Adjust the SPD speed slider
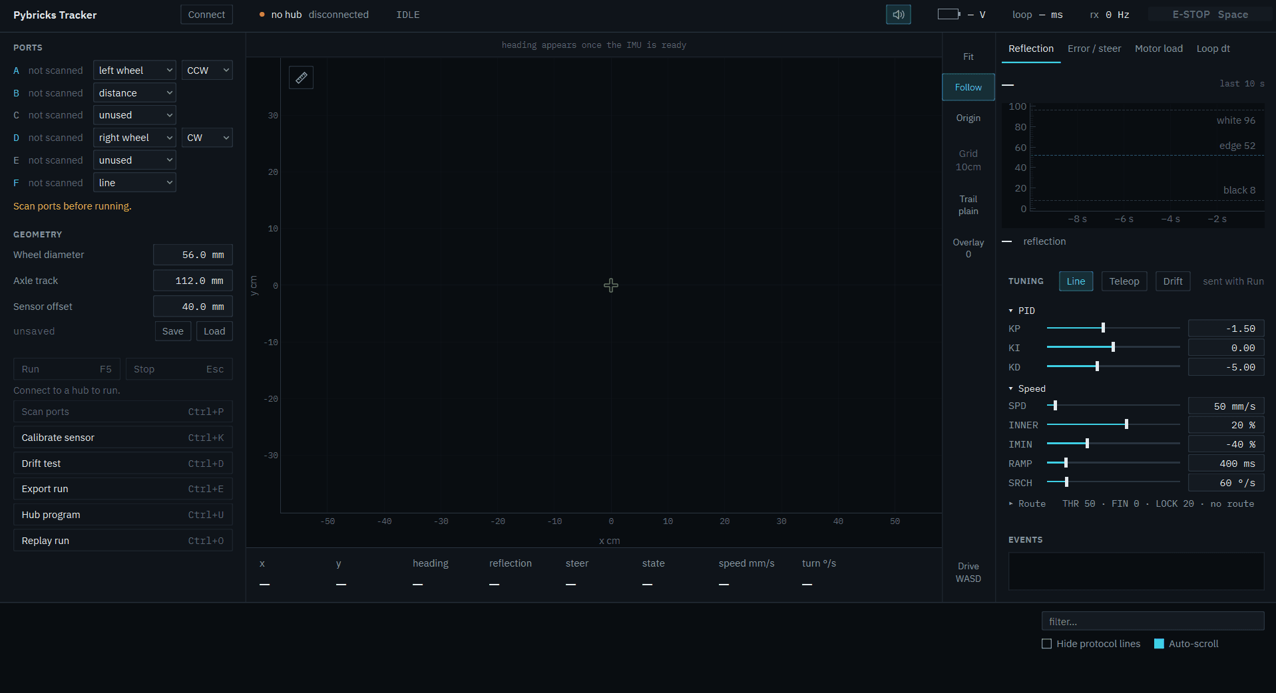This screenshot has width=1276, height=693. (1113, 405)
